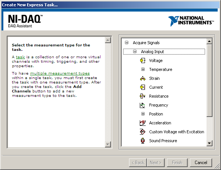The image size is (221, 170).
Task: Click the measurement list scroll-down arrow
Action: tap(209, 143)
